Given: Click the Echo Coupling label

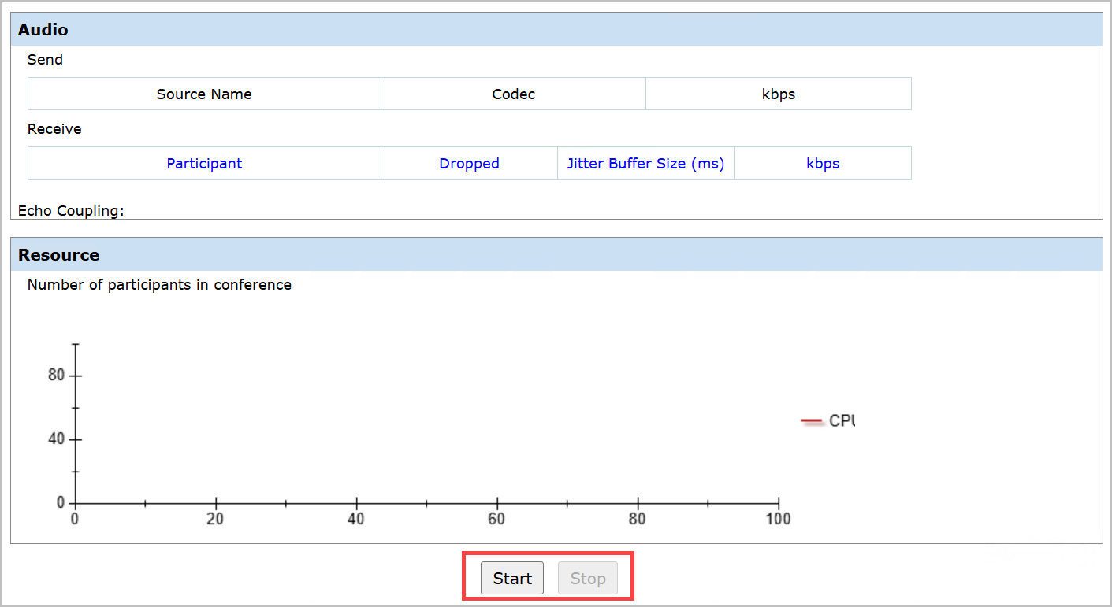Looking at the screenshot, I should [x=71, y=211].
